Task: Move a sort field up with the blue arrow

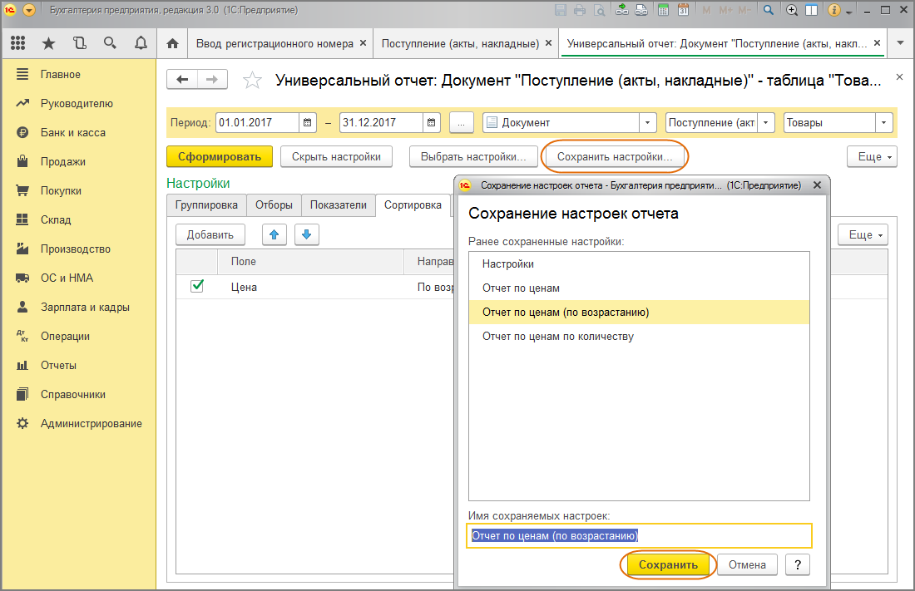Action: click(274, 234)
